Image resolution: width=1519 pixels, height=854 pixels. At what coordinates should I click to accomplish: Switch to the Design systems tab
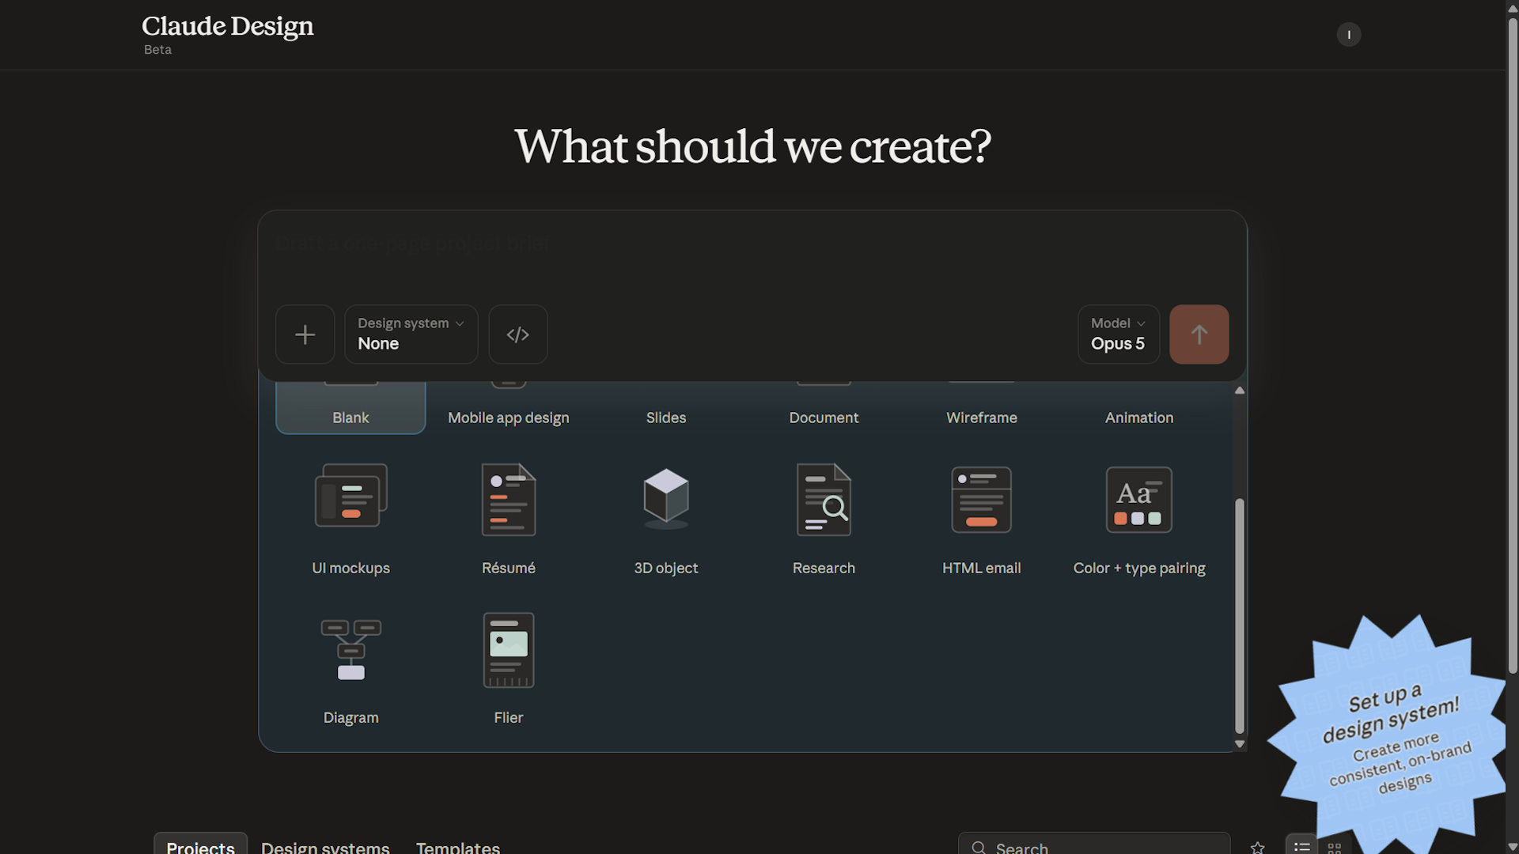[325, 847]
